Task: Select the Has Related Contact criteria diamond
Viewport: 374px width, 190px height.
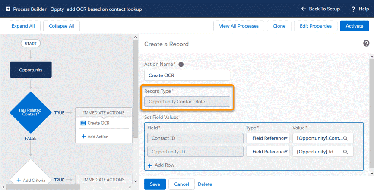Action: [30, 113]
